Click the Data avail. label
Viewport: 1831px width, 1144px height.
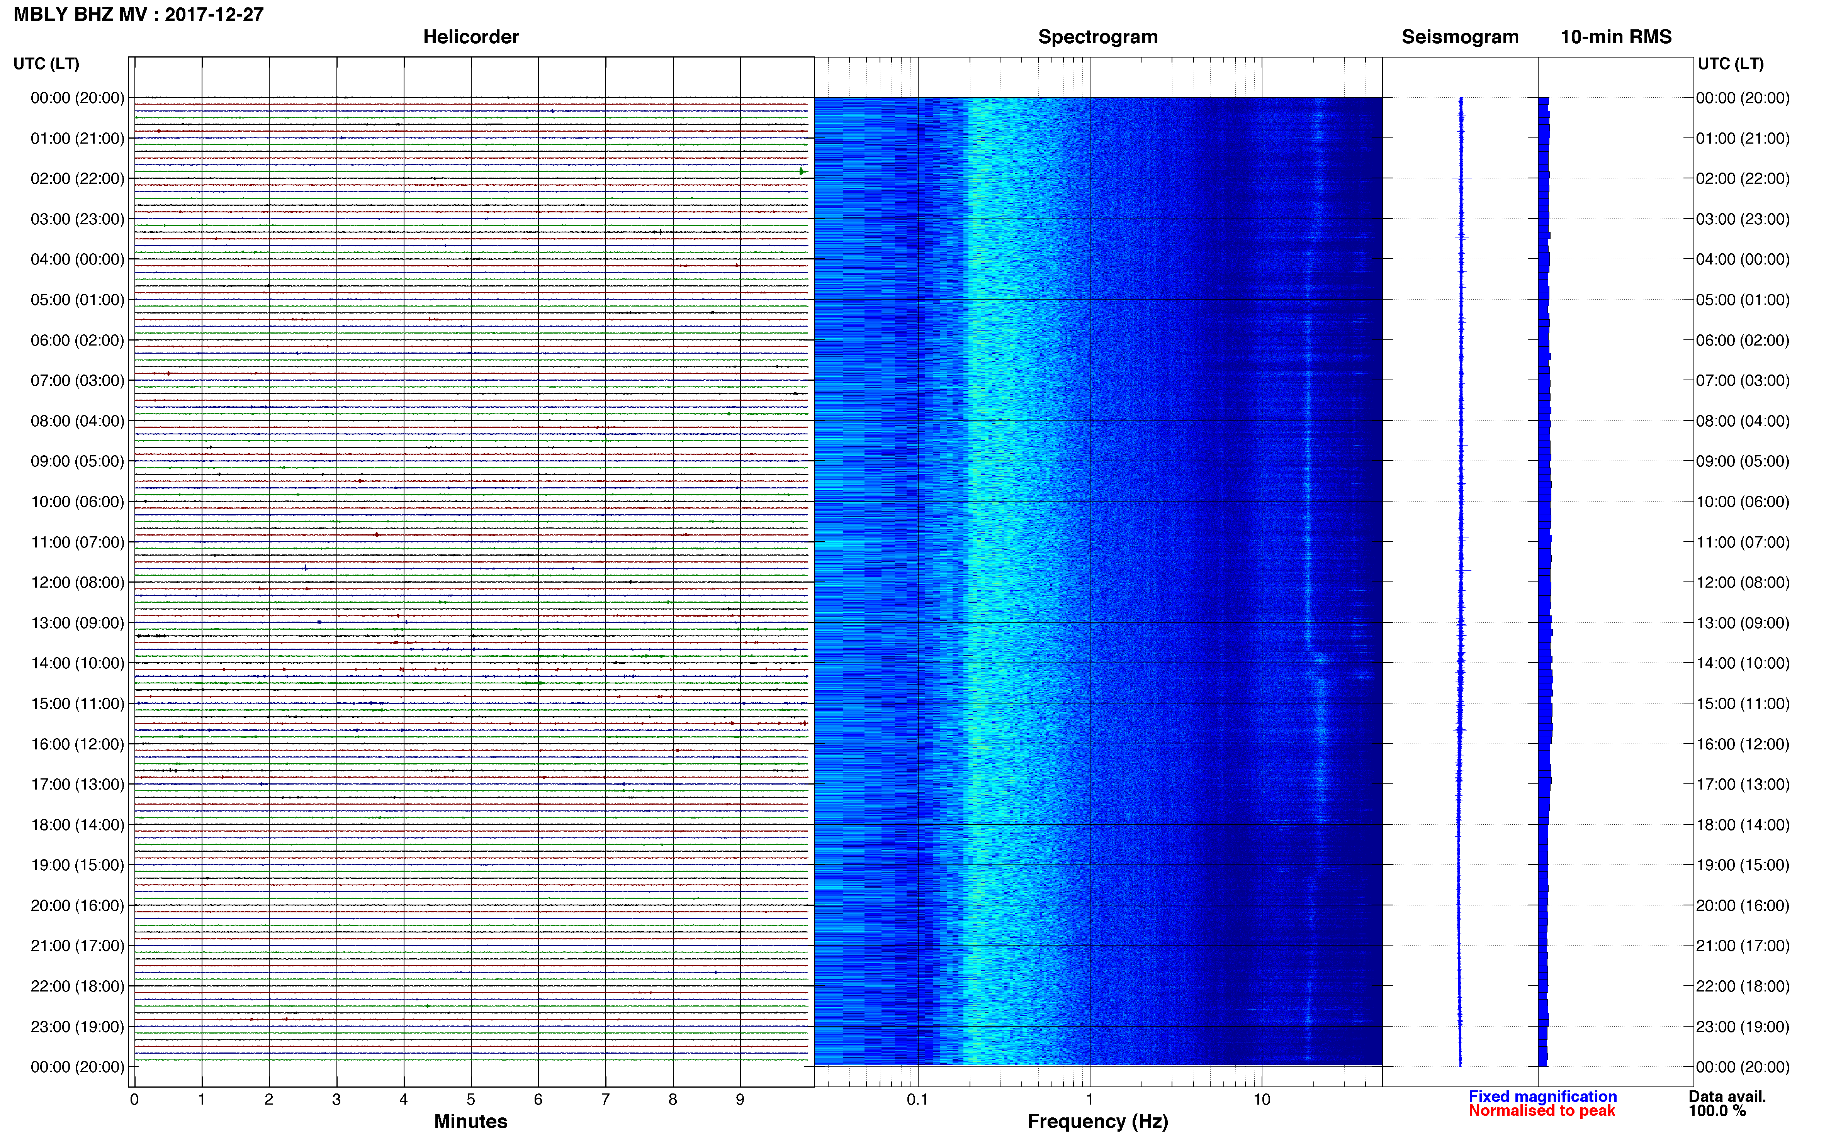pos(1727,1097)
